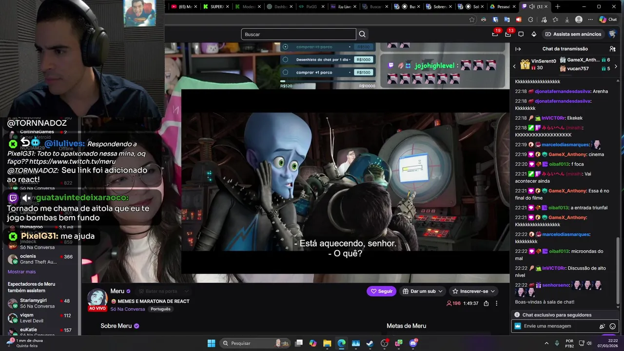624x351 pixels.
Task: Open the Twitch user avatar menu
Action: [612, 34]
